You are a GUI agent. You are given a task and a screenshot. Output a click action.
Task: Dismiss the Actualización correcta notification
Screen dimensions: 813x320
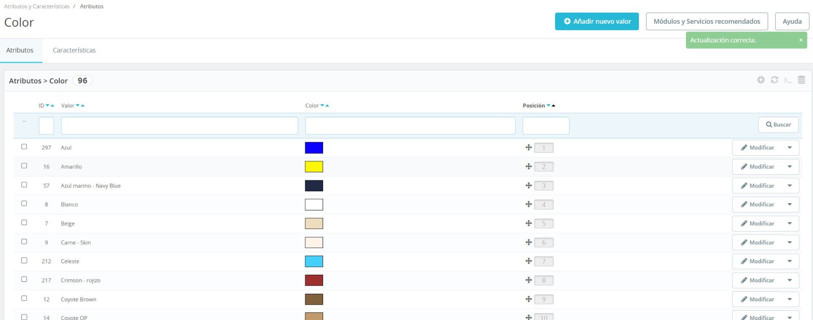(801, 40)
